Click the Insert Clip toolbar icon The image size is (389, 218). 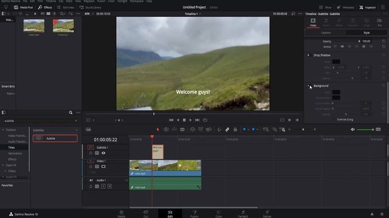click(x=192, y=130)
